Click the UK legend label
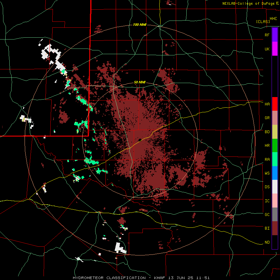Viewport: 280px width, 280px height. pos(267,49)
